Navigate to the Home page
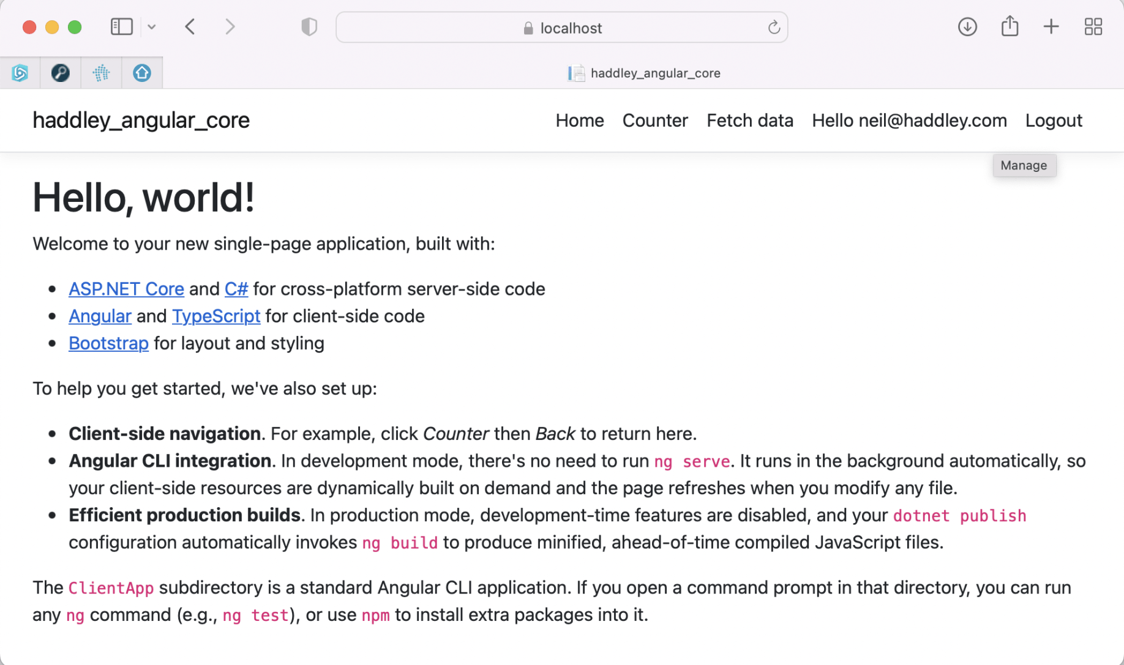Image resolution: width=1124 pixels, height=665 pixels. click(x=580, y=121)
